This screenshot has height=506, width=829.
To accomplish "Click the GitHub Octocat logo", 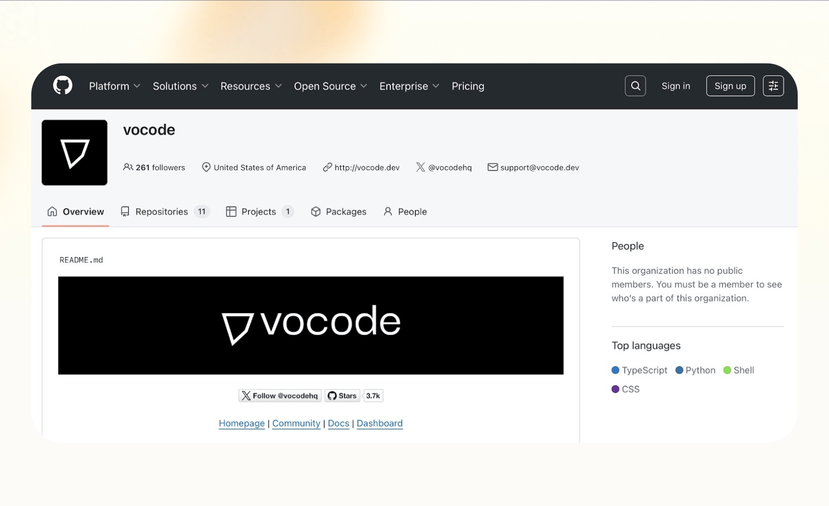I will (63, 85).
